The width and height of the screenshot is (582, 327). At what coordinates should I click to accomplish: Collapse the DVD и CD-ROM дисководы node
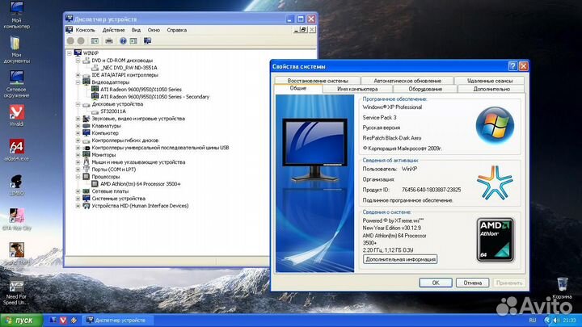tap(78, 61)
